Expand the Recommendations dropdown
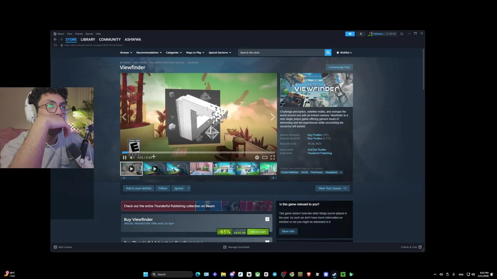This screenshot has height=279, width=497. 149,52
